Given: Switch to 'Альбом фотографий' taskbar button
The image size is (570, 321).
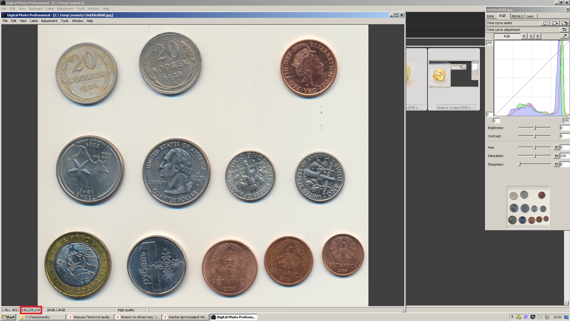Looking at the screenshot, I should click(186, 317).
